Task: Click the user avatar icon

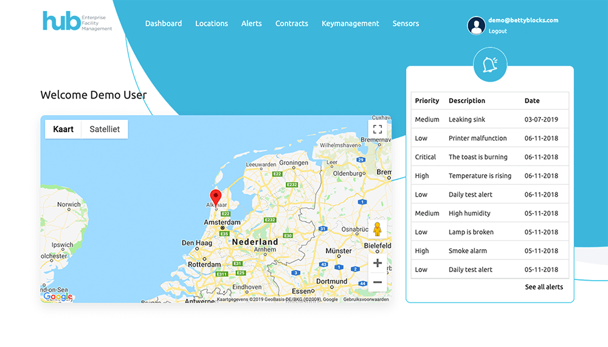Action: [x=476, y=26]
